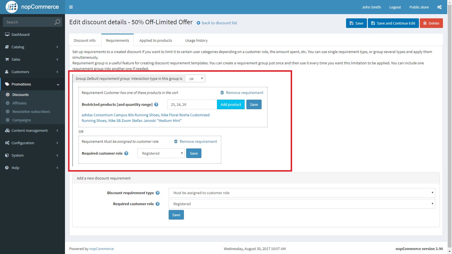Viewport: 452px width, 254px height.
Task: Click Remove requirement for customer role
Action: click(198, 141)
